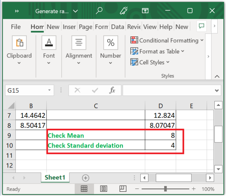Select column D header
This screenshot has height=196, width=226.
[x=160, y=106]
